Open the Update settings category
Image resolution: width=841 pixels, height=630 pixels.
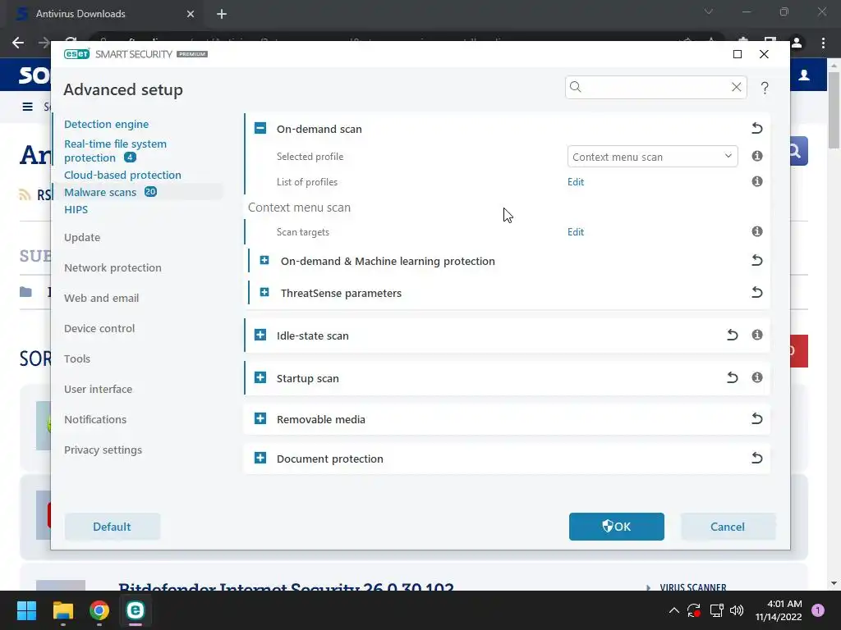click(82, 237)
